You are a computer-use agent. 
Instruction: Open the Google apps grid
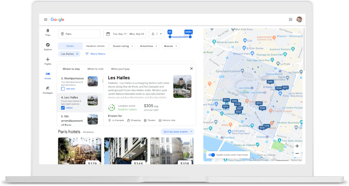291,20
